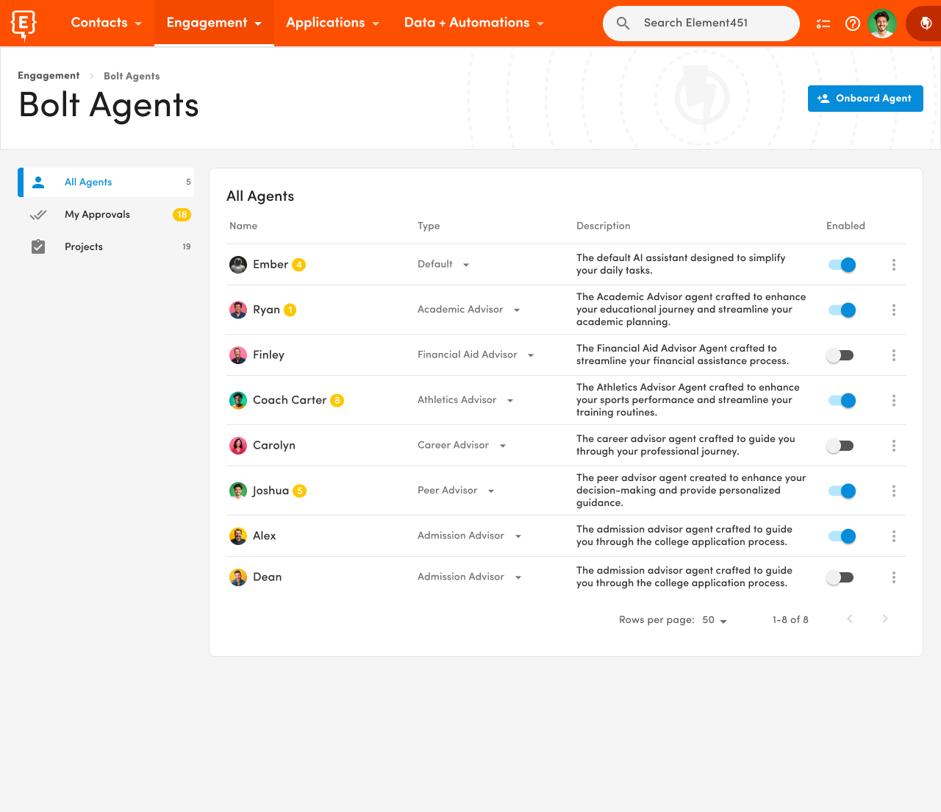Disable the Ryan agent toggle
941x812 pixels.
click(841, 310)
